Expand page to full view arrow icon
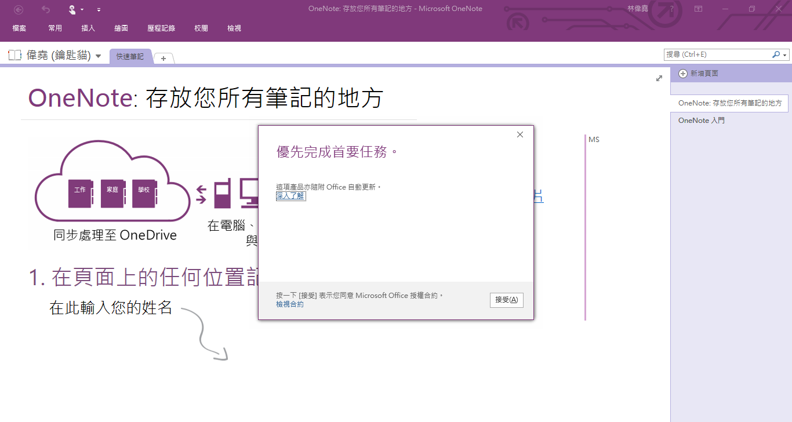This screenshot has height=422, width=792. (x=659, y=78)
